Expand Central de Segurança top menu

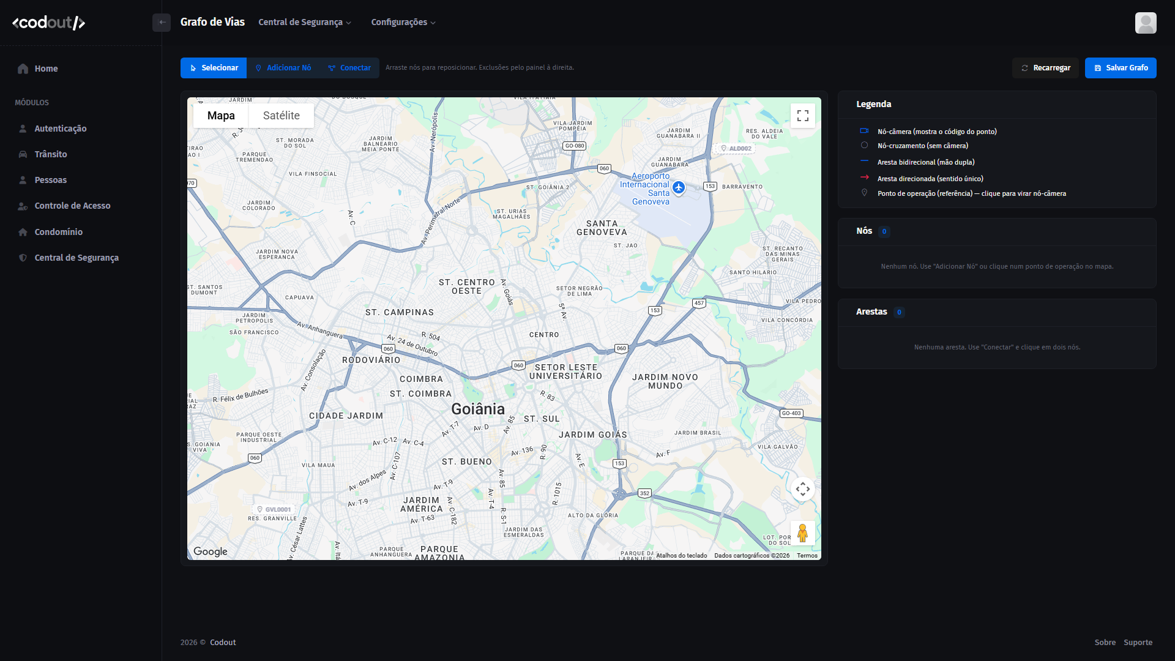(305, 22)
